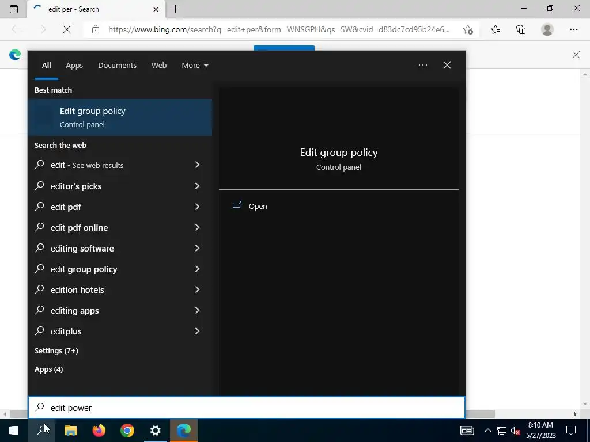
Task: View site information lock icon
Action: pos(96,29)
